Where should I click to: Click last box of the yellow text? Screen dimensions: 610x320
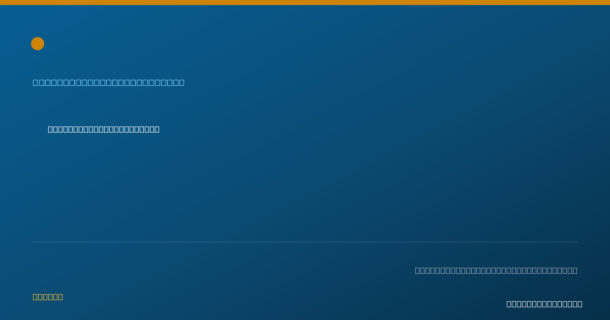click(x=60, y=297)
